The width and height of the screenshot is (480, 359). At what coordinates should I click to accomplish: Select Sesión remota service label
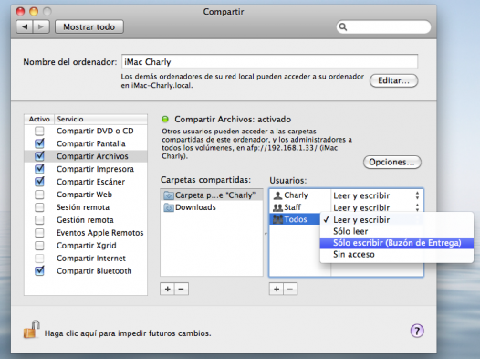click(83, 207)
